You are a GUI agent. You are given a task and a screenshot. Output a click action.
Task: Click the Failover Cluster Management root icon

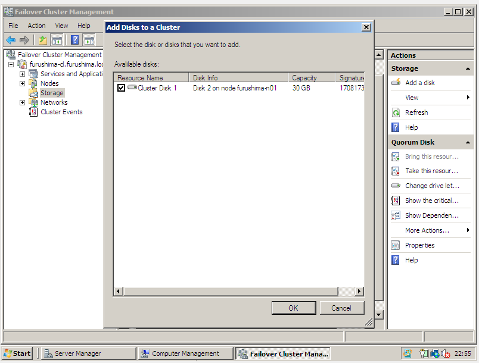(11, 55)
